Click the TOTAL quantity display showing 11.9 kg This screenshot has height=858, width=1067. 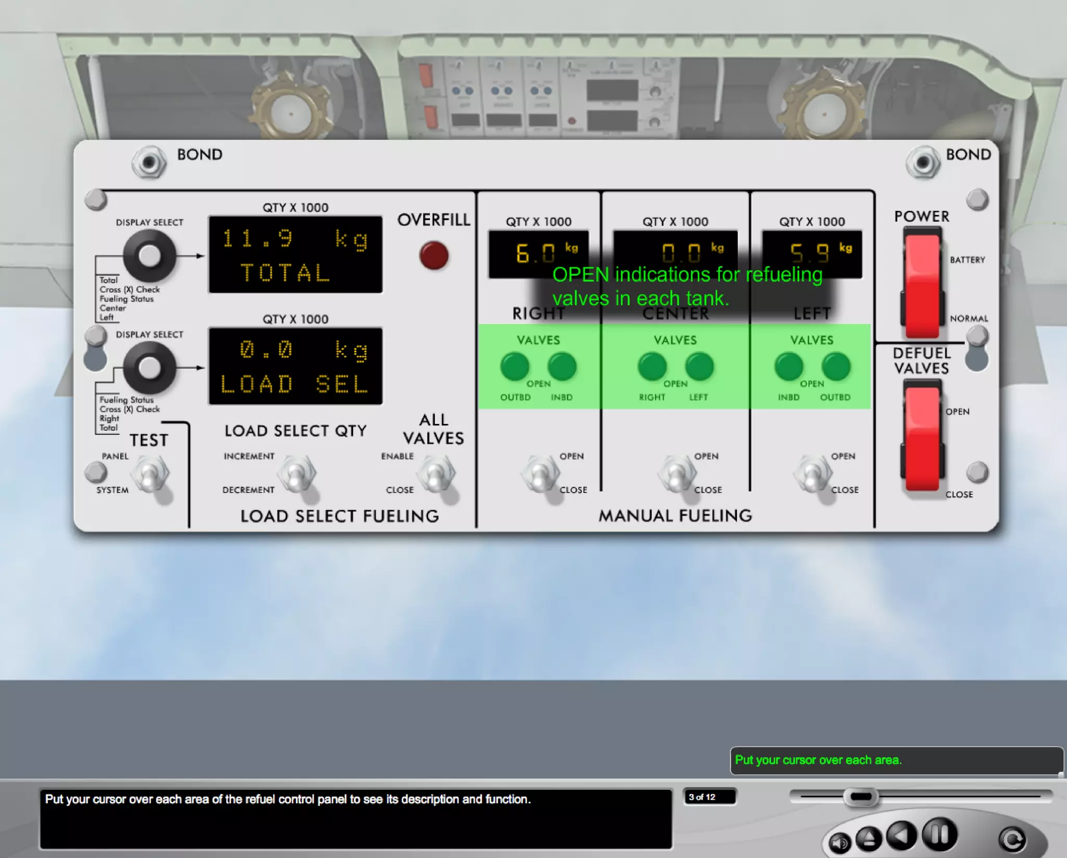295,254
